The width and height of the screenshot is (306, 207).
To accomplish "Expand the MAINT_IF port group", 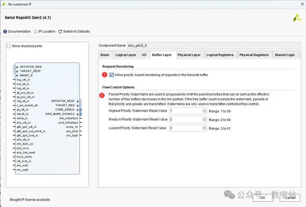I will click(x=17, y=76).
